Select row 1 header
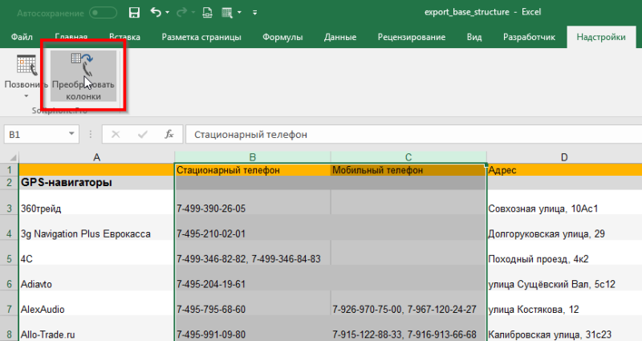 tap(10, 170)
